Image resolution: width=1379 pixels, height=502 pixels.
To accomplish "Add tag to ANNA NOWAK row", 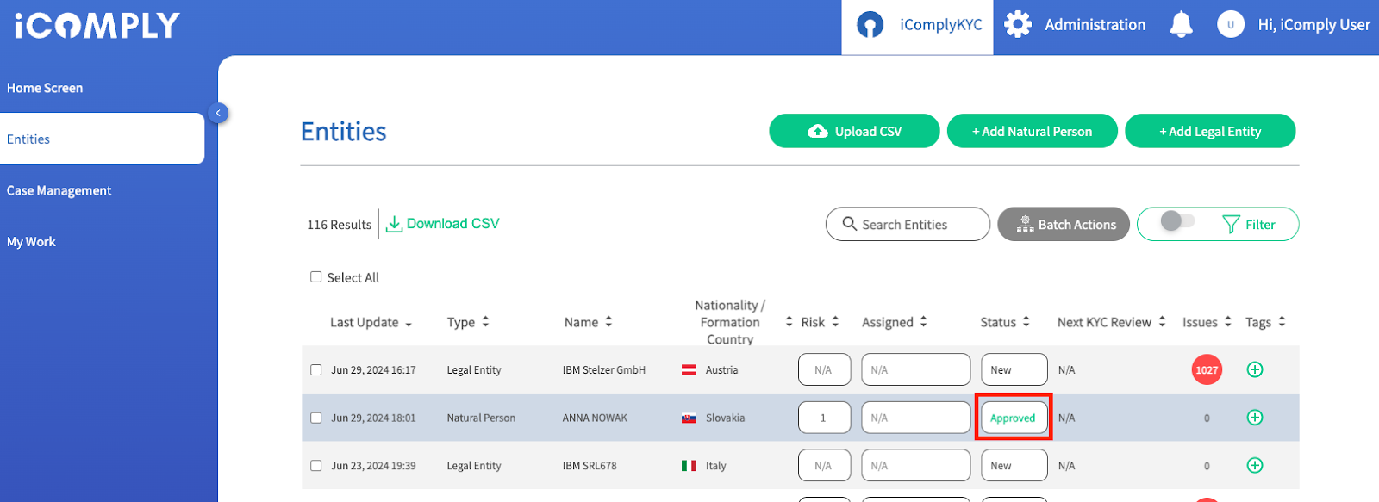I will coord(1255,418).
